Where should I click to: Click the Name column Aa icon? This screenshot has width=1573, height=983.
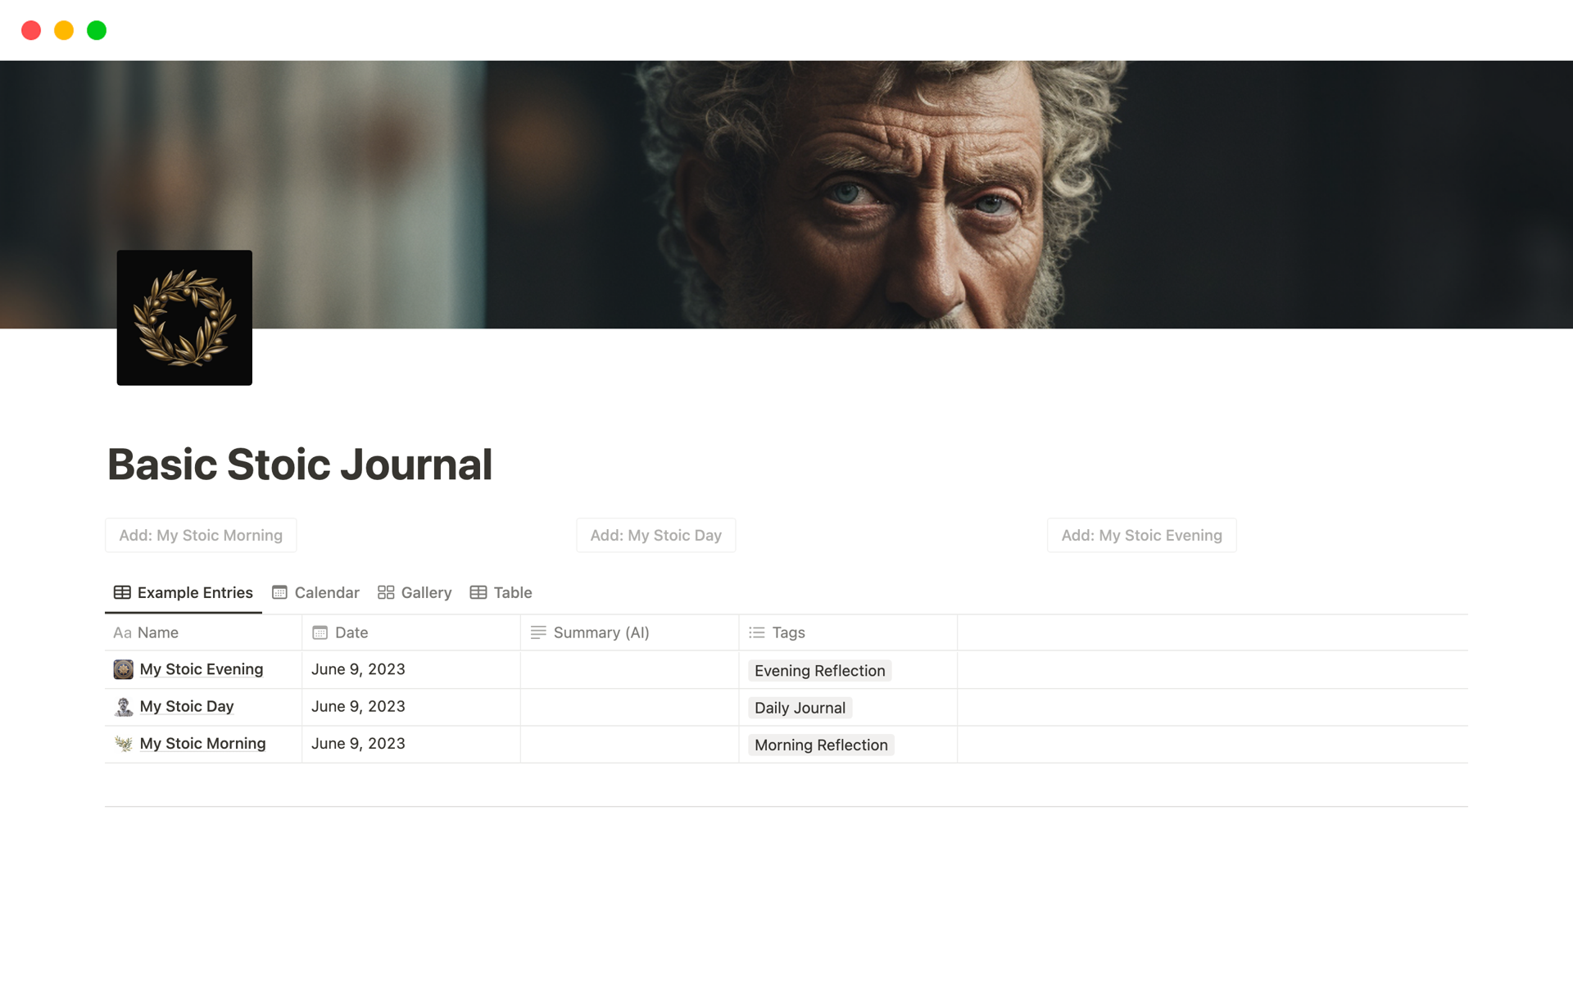(122, 632)
